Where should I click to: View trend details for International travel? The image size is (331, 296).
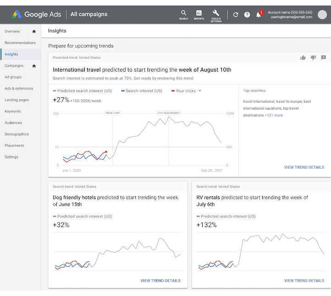(304, 168)
